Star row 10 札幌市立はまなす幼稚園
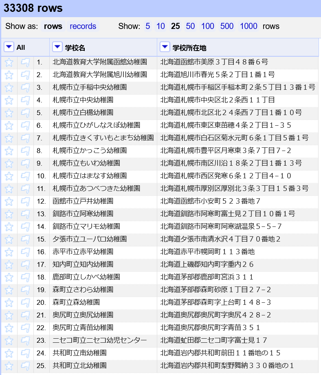The image size is (321, 375). click(x=9, y=177)
